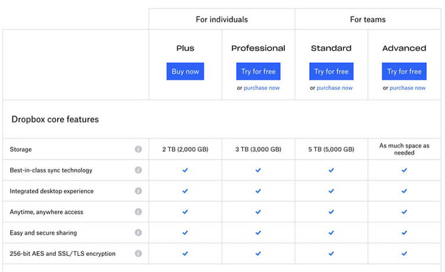Click Advanced checkmark for 256-bit AES encryption
The width and height of the screenshot is (445, 272).
(404, 253)
